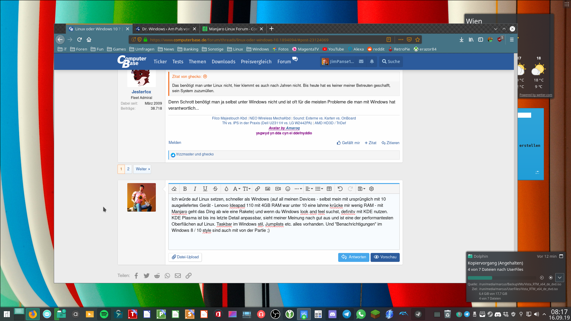The height and width of the screenshot is (321, 571).
Task: Open the font size dropdown
Action: (247, 189)
